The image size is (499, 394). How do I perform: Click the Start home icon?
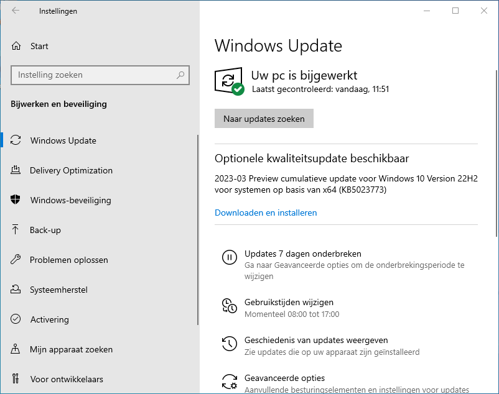click(17, 46)
